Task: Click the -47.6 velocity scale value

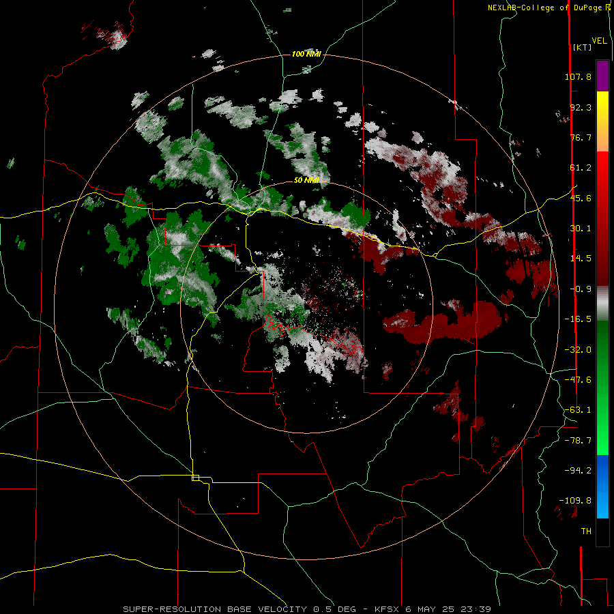Action: [x=578, y=380]
